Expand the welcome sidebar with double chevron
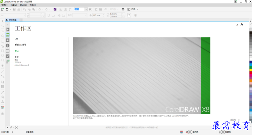 click(7, 25)
